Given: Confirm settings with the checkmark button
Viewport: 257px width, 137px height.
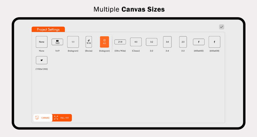Looking at the screenshot, I should coord(221,27).
